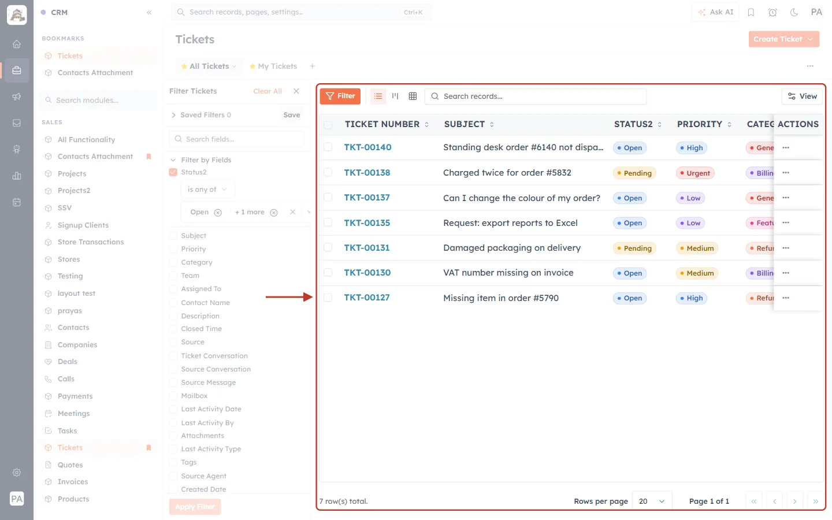Open Companies in the sidebar
Viewport: 832px width, 520px height.
[77, 345]
